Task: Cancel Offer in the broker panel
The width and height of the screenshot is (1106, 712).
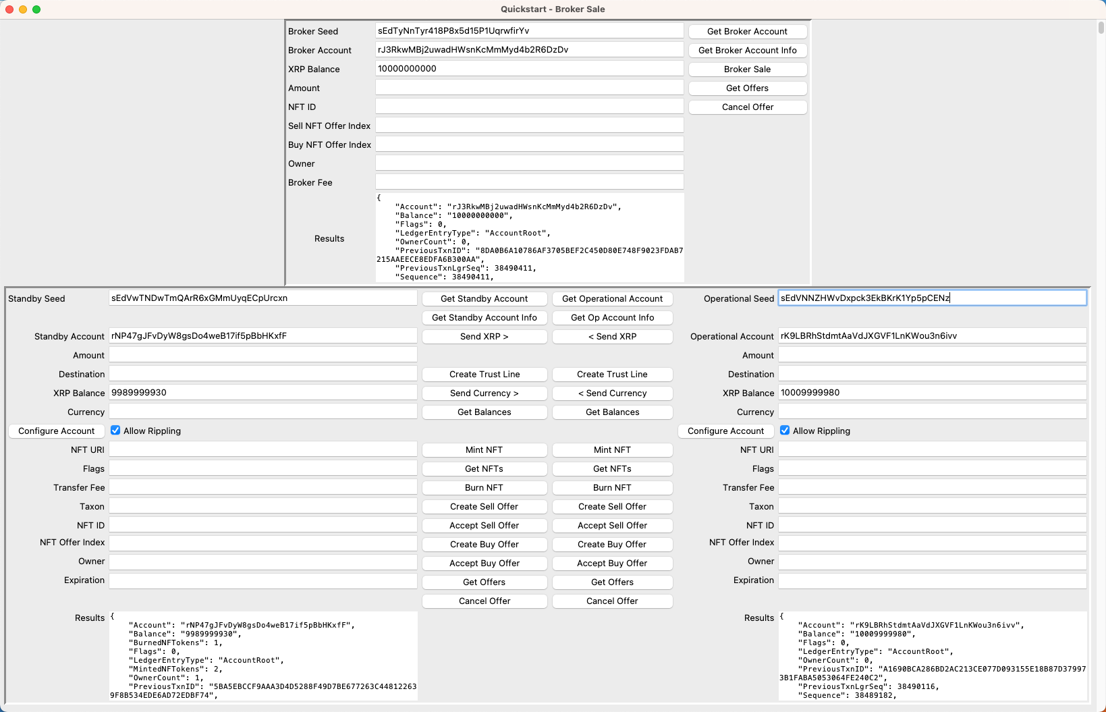Action: pyautogui.click(x=747, y=107)
